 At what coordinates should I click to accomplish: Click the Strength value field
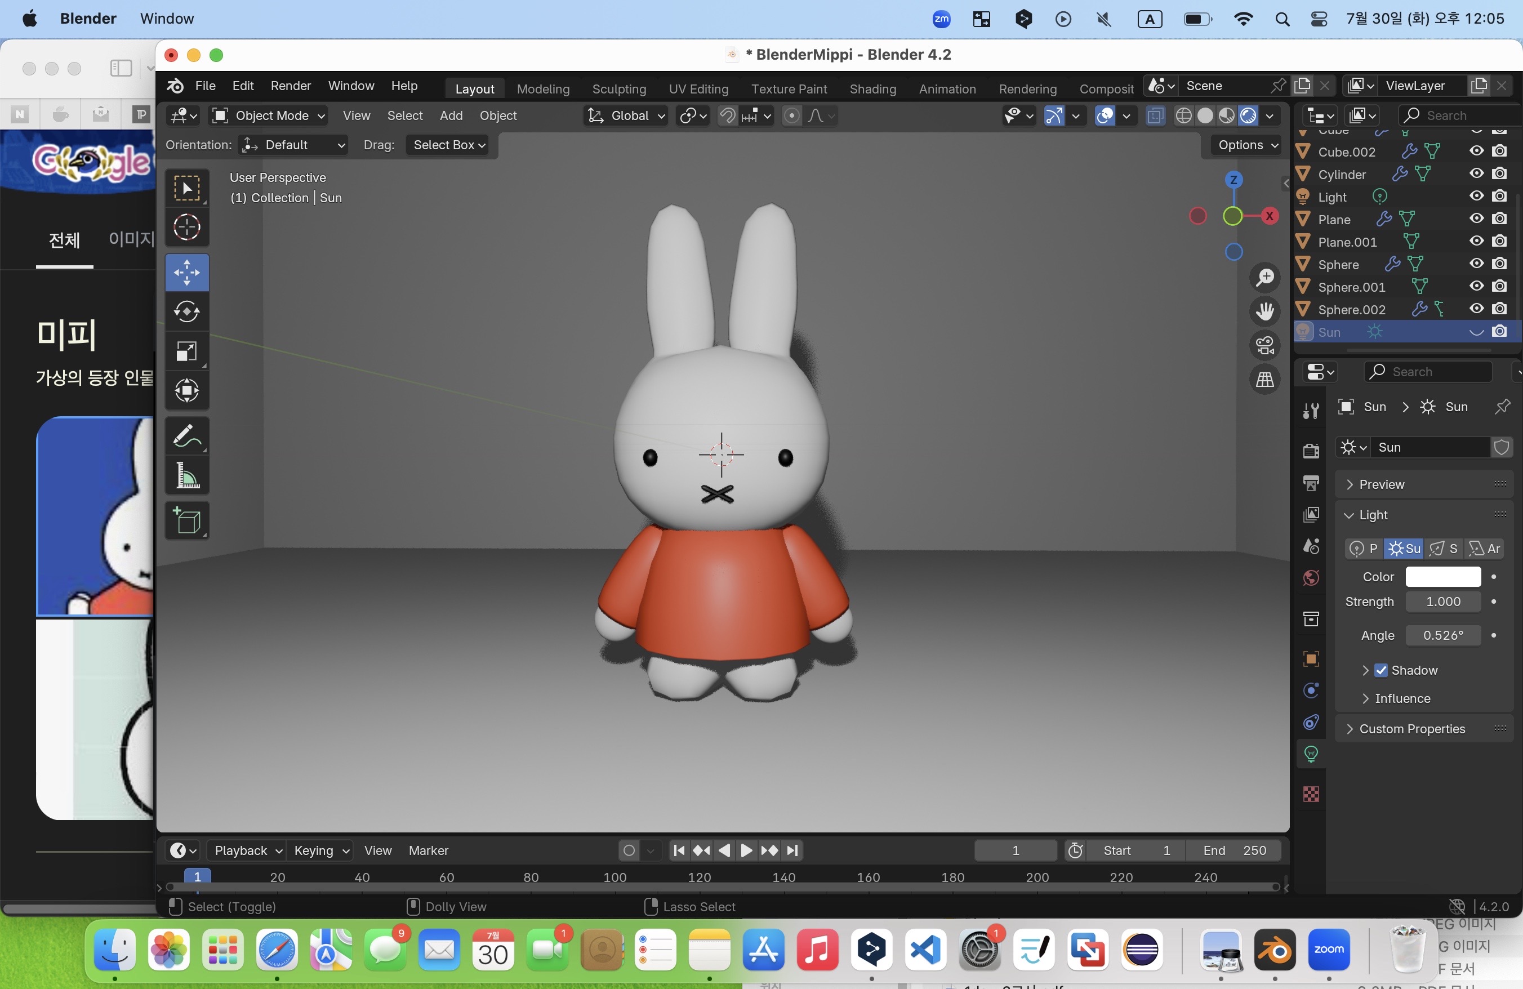point(1442,602)
